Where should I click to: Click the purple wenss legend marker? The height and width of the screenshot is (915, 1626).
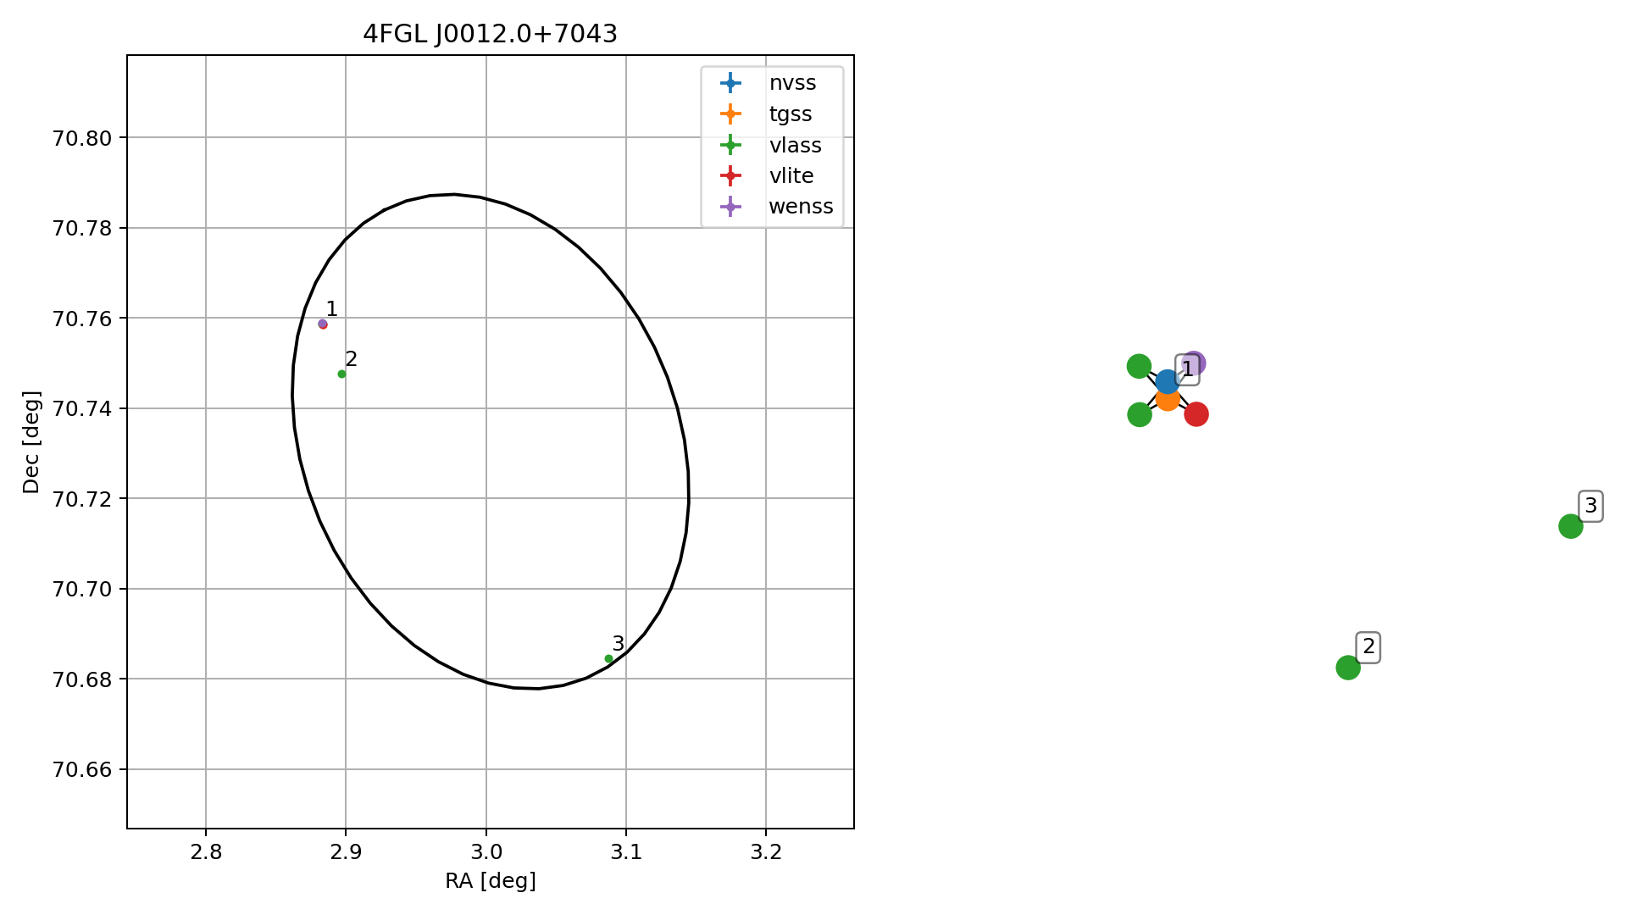(x=730, y=207)
